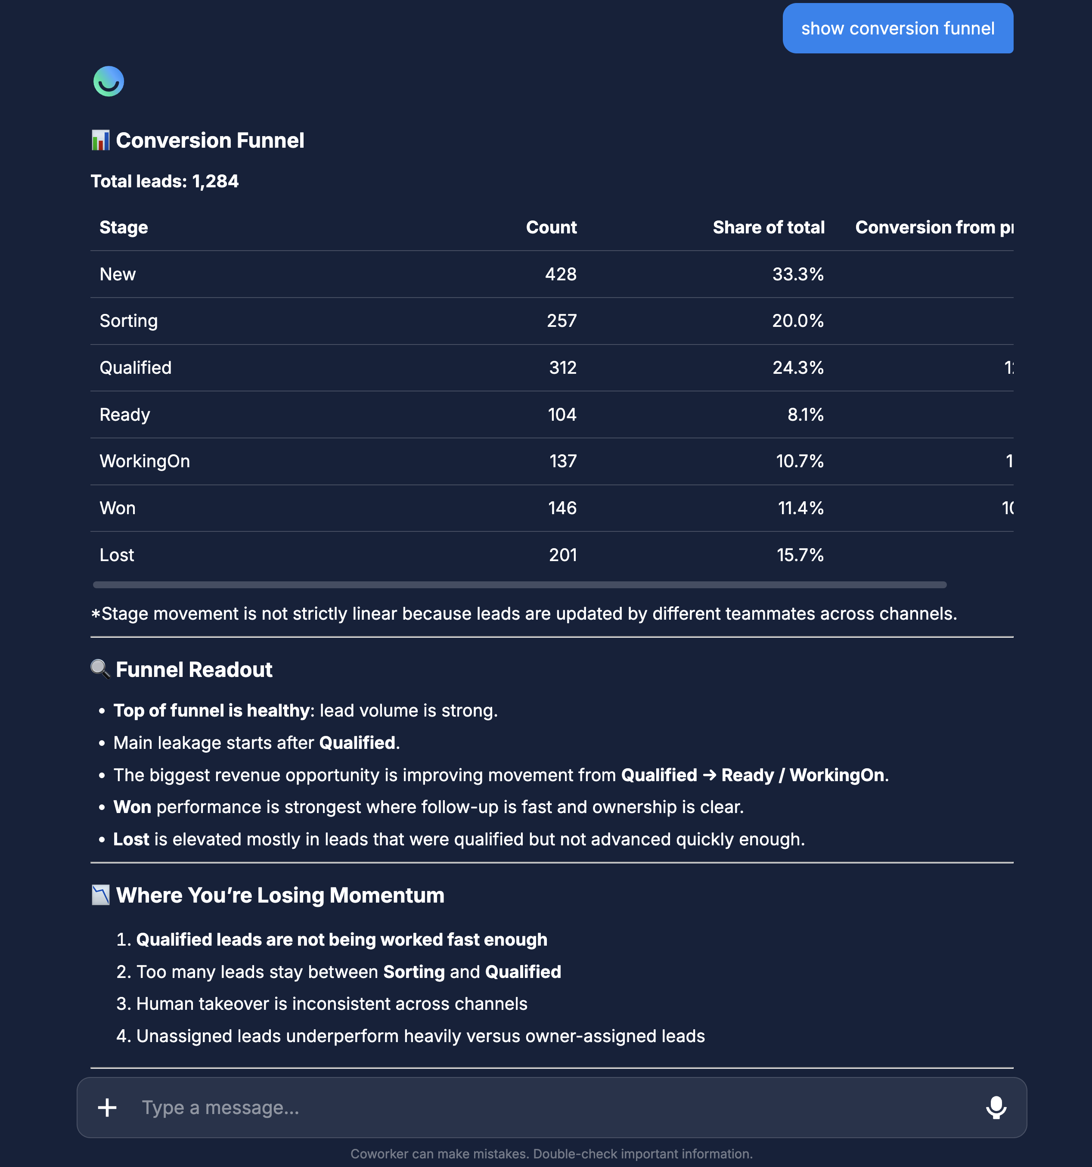
Task: Focus the 'Type a message...' input field
Action: point(552,1108)
